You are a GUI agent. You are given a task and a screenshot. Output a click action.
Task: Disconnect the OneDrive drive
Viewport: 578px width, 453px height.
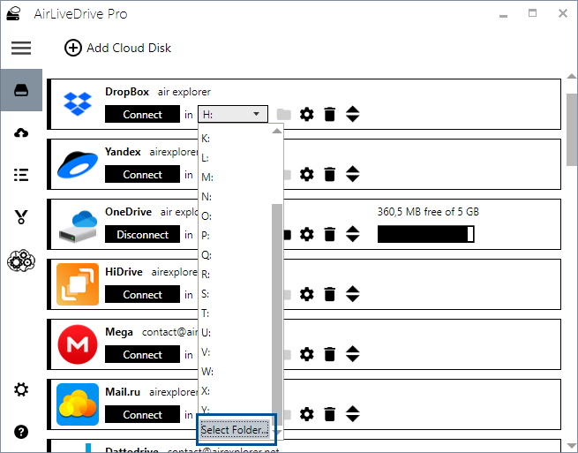[x=142, y=234]
